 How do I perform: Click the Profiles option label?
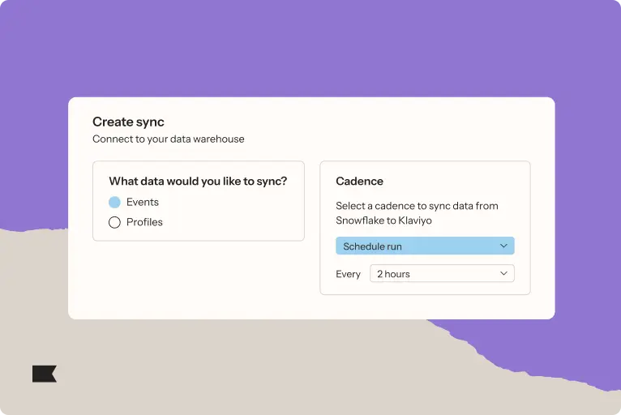tap(144, 222)
